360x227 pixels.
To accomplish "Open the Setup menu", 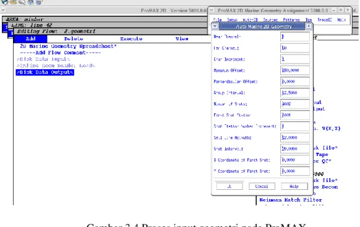I will [232, 20].
